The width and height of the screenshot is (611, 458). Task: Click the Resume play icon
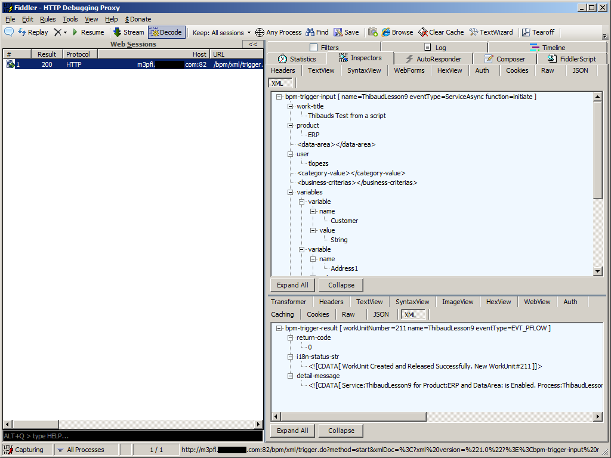click(x=75, y=32)
